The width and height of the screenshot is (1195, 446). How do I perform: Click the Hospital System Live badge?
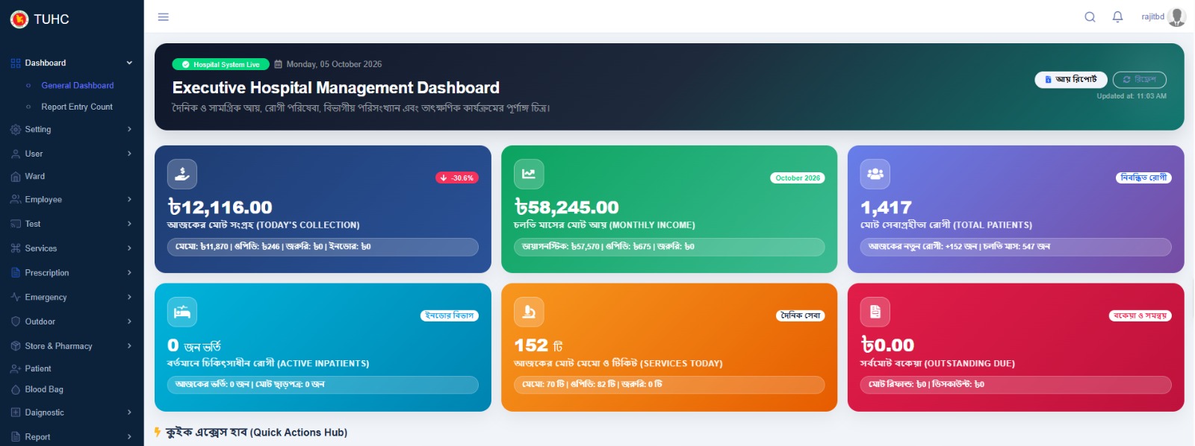[x=221, y=64]
